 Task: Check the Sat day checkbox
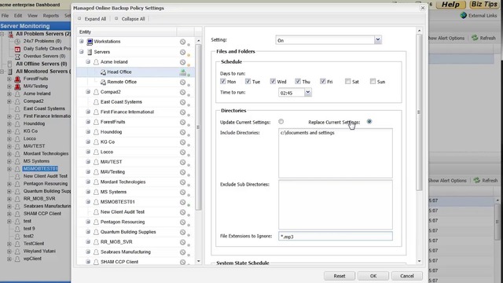[347, 81]
